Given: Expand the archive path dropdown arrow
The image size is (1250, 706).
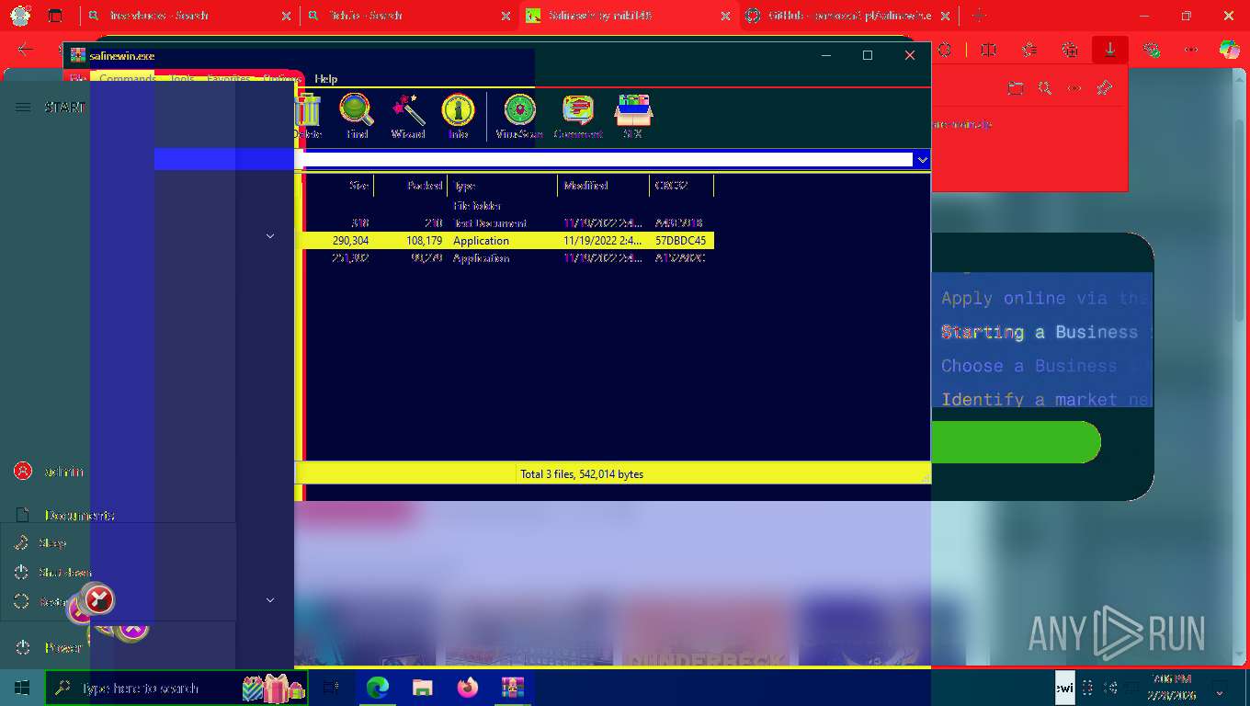Looking at the screenshot, I should pyautogui.click(x=922, y=160).
